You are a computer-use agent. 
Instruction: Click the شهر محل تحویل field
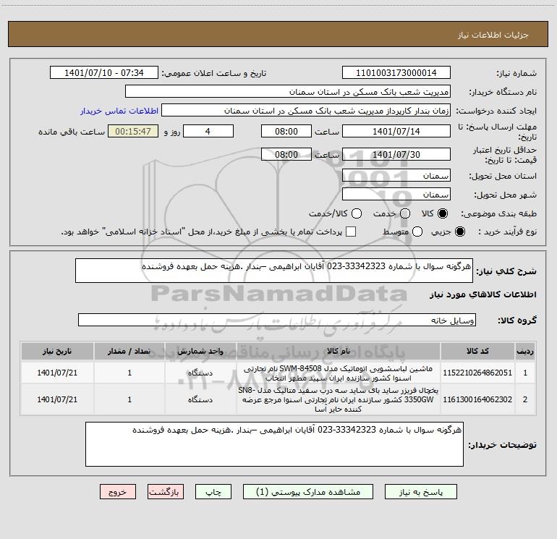(396, 194)
